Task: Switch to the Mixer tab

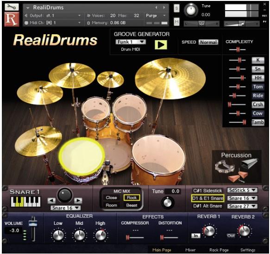Action: point(190,250)
